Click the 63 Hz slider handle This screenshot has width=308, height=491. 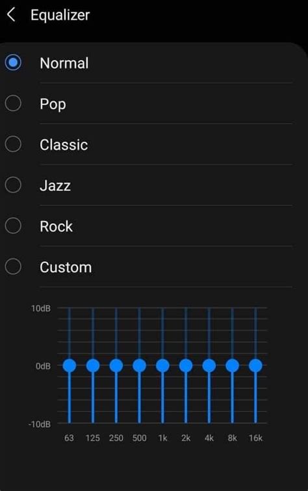point(70,365)
